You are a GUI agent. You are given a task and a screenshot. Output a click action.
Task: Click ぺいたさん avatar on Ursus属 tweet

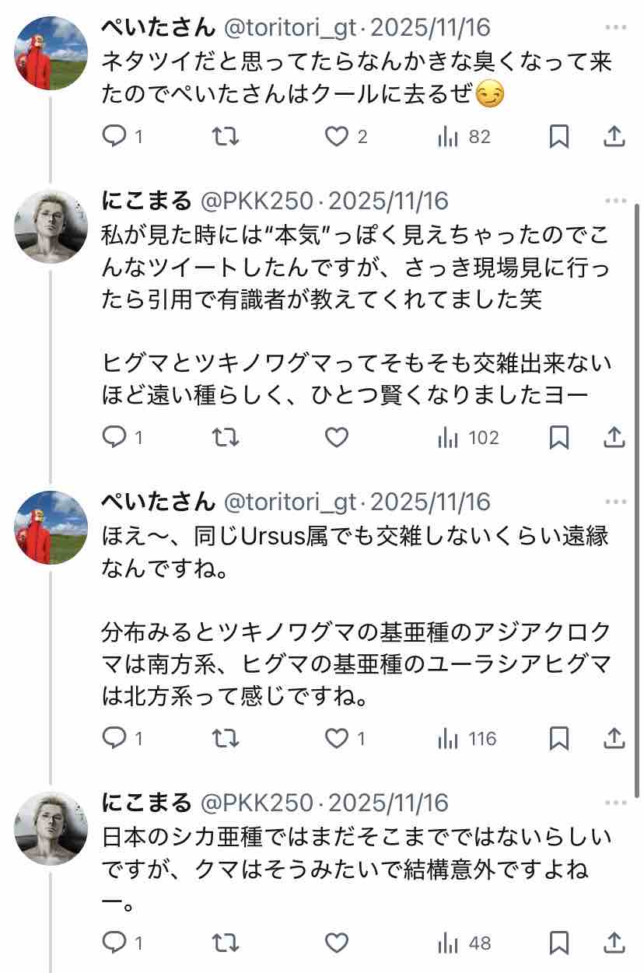(x=51, y=527)
